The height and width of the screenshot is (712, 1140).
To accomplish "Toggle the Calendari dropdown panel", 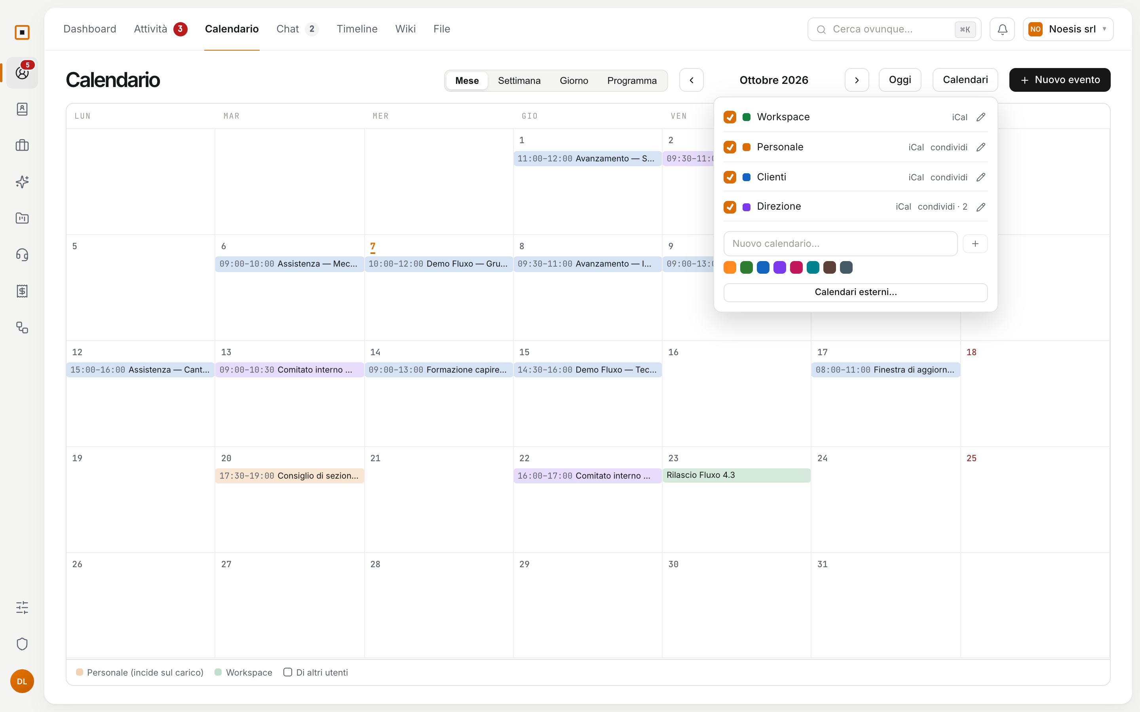I will pos(965,80).
